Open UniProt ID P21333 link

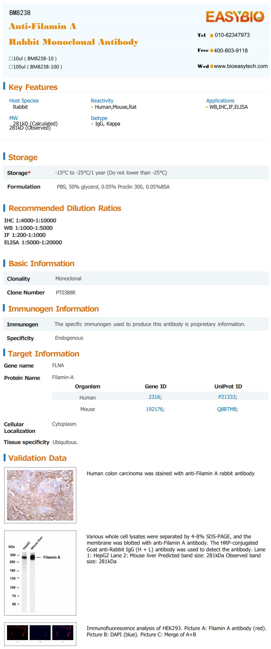point(228,397)
